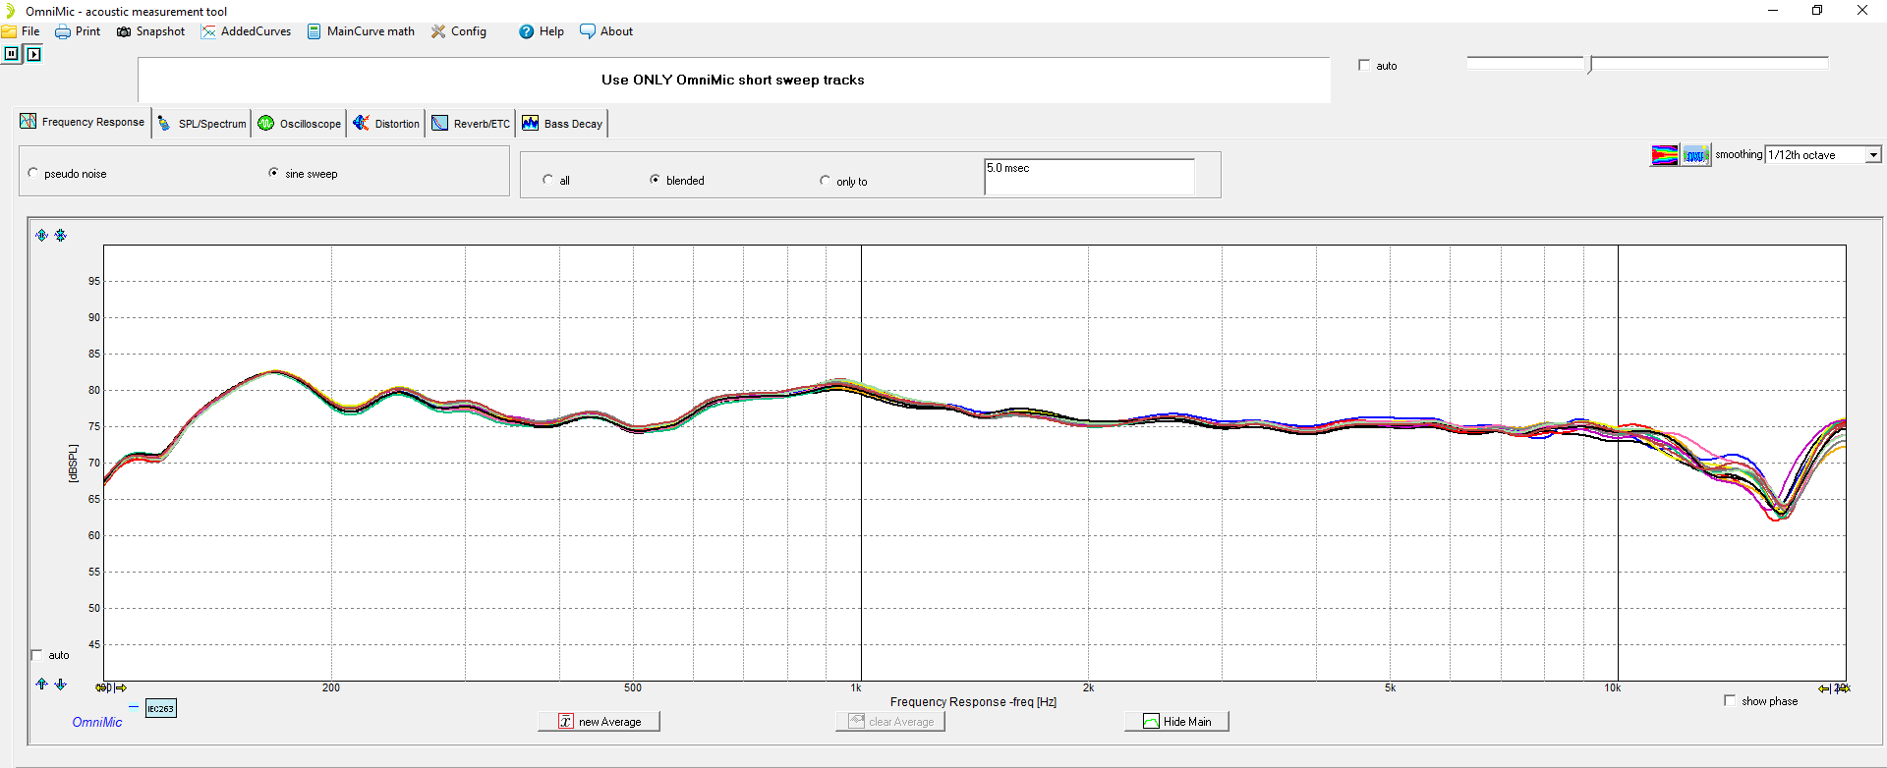Open the Bass Decay tab

[x=563, y=124]
